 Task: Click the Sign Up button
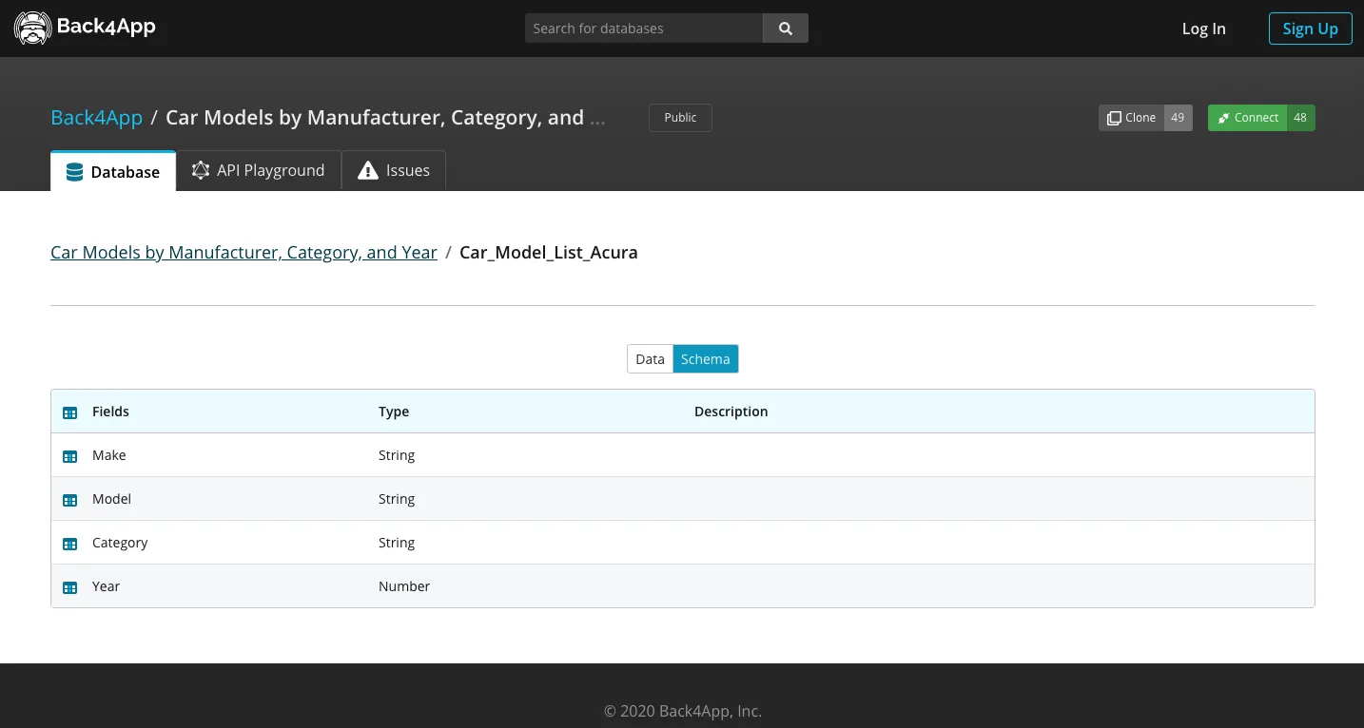click(1310, 29)
